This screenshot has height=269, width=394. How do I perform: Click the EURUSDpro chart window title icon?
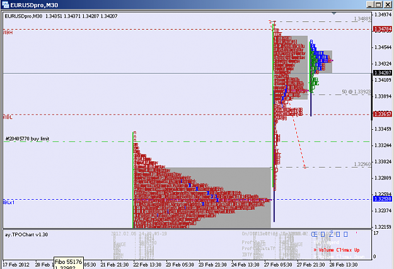click(x=5, y=4)
